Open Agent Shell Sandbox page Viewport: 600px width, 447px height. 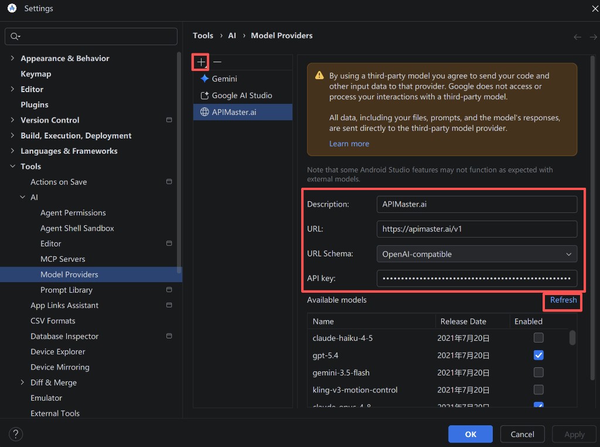(x=77, y=228)
